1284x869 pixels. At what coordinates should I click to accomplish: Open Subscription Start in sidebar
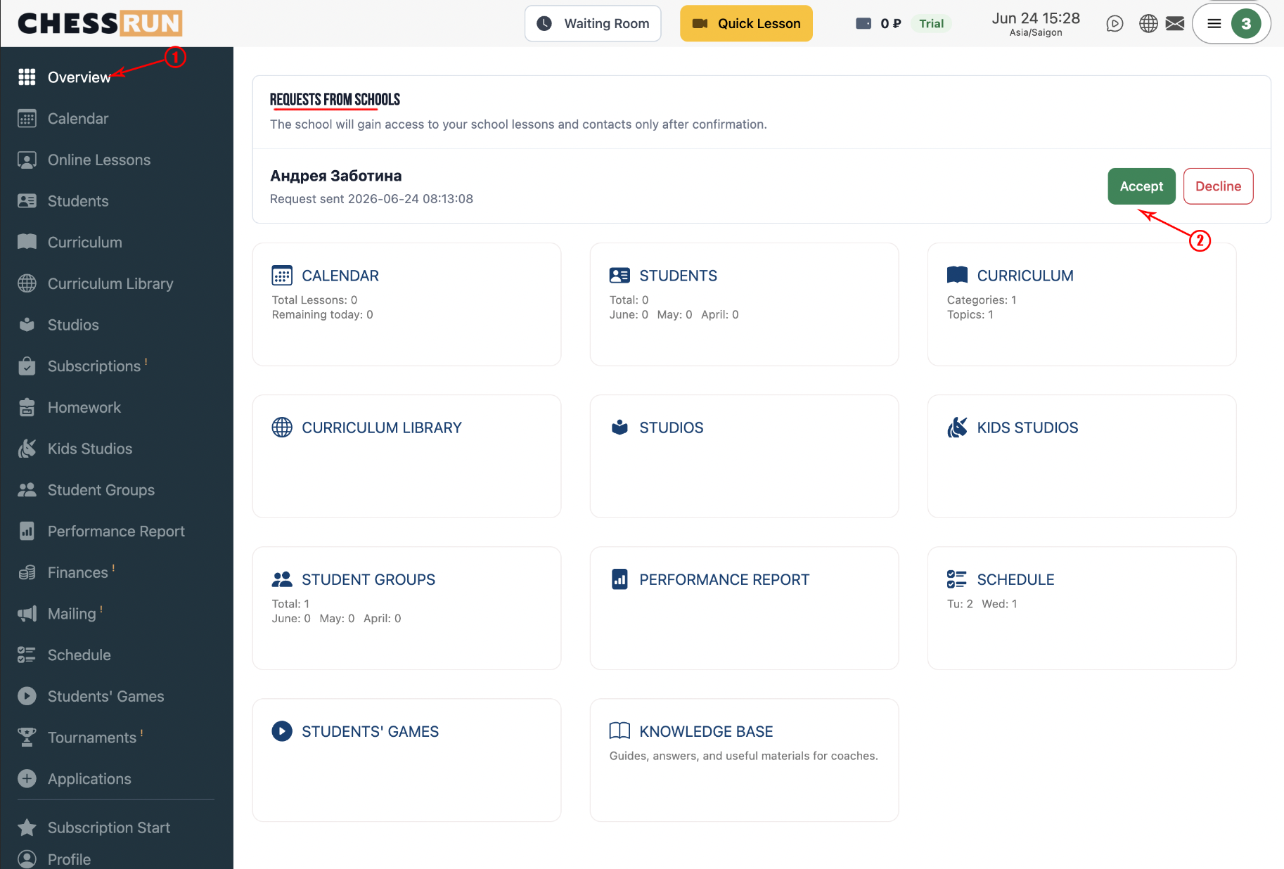(109, 828)
